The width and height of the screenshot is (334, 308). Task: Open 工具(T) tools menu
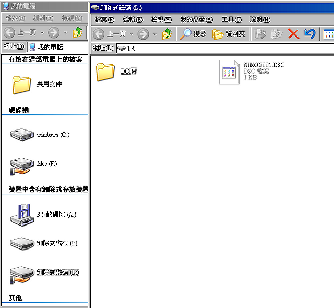232,20
